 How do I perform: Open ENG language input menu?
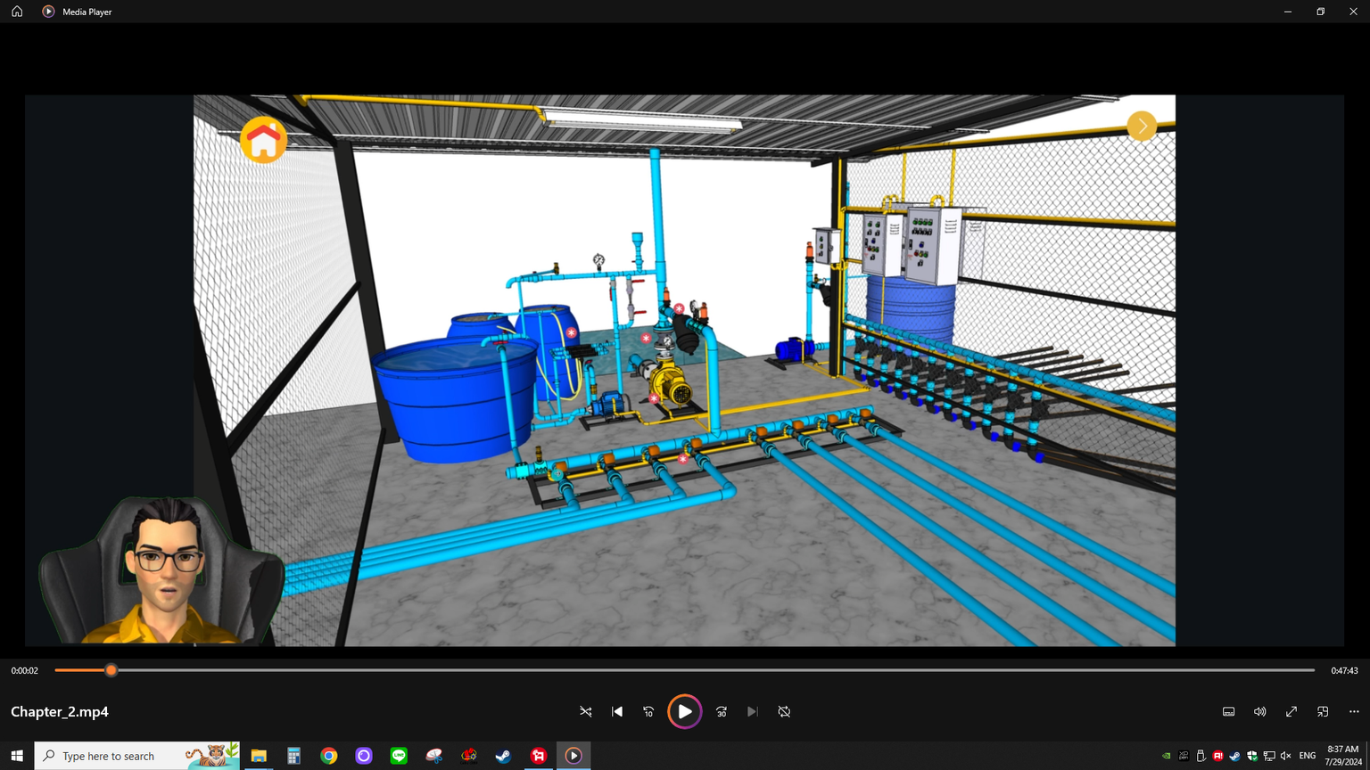[x=1307, y=756]
